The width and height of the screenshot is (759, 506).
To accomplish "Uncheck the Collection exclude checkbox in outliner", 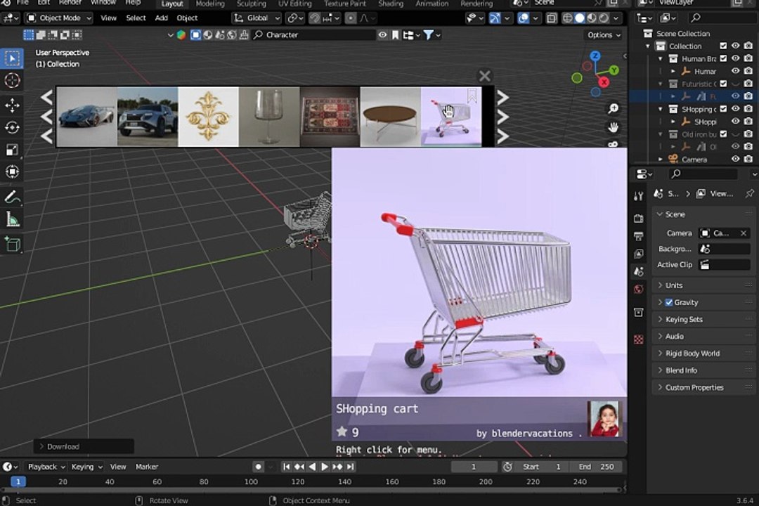I will coord(723,46).
